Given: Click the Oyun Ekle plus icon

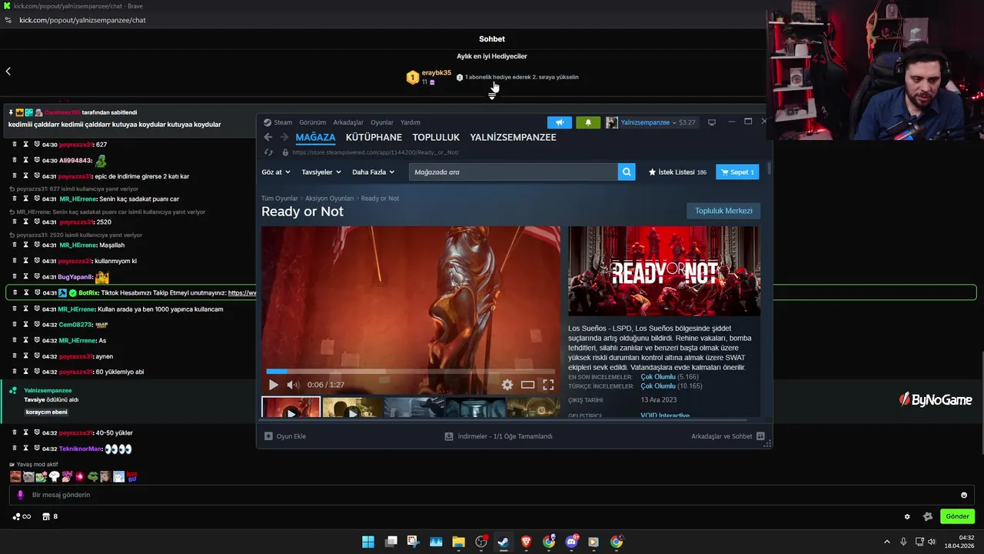Looking at the screenshot, I should tap(268, 436).
